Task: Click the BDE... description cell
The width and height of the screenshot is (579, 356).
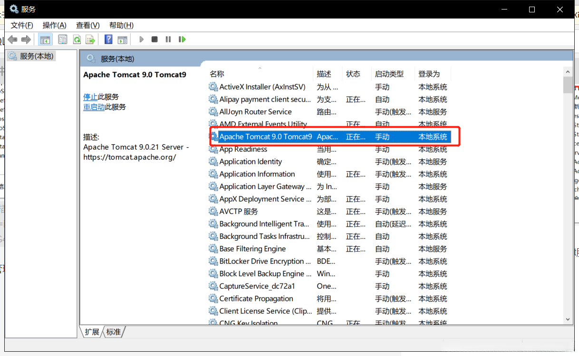Action: click(x=326, y=261)
